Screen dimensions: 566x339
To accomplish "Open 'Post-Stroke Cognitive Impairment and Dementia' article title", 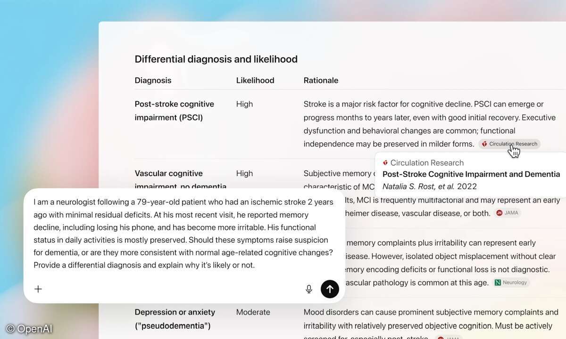I will point(471,174).
